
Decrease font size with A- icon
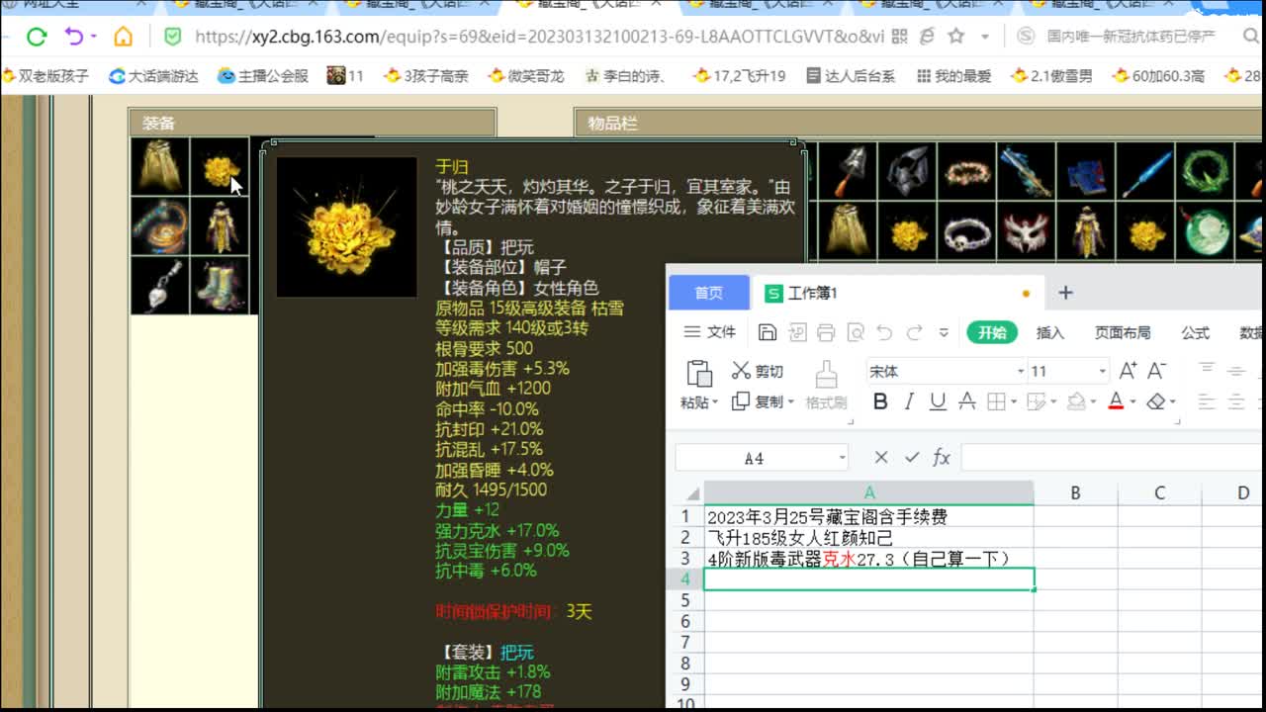[x=1157, y=371]
